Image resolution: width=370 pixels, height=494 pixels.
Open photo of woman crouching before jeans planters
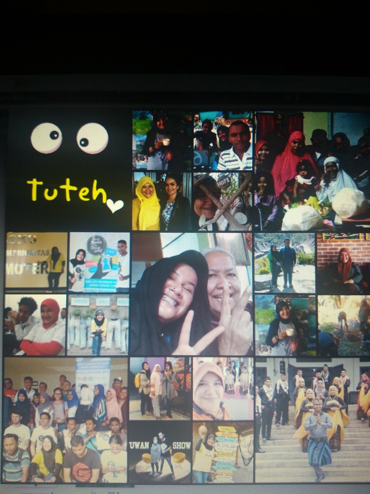coord(98,325)
